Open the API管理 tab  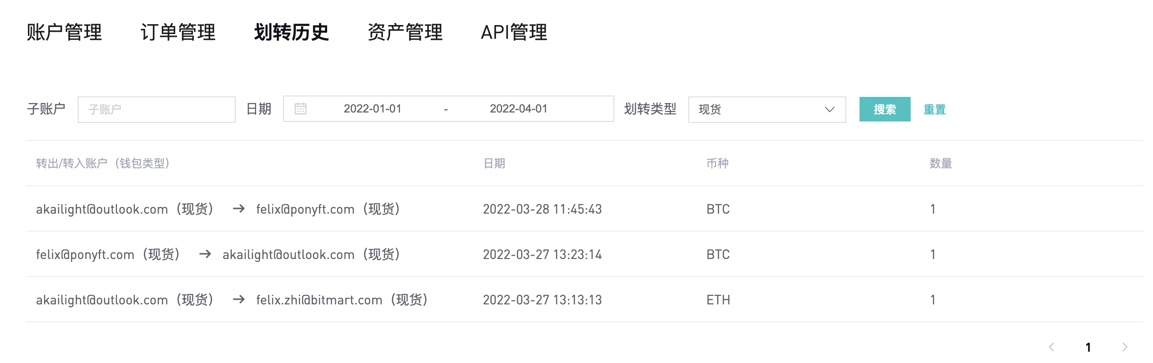pos(514,33)
